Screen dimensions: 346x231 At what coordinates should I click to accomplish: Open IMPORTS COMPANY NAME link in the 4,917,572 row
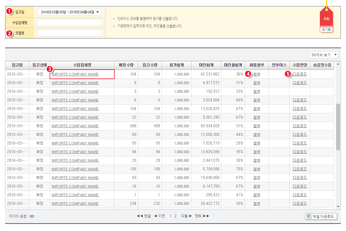pyautogui.click(x=75, y=83)
